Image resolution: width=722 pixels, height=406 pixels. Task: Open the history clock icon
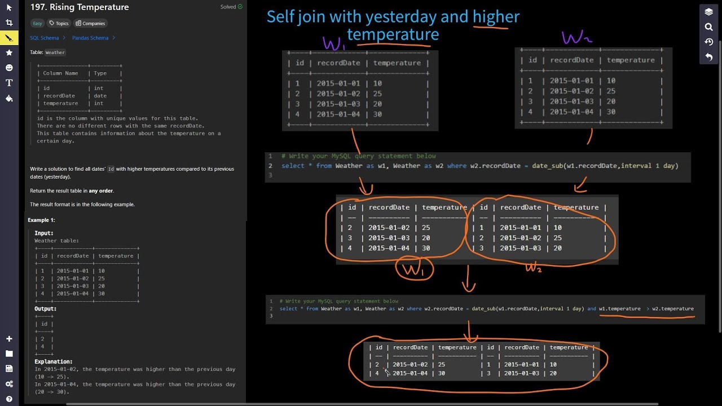709,42
